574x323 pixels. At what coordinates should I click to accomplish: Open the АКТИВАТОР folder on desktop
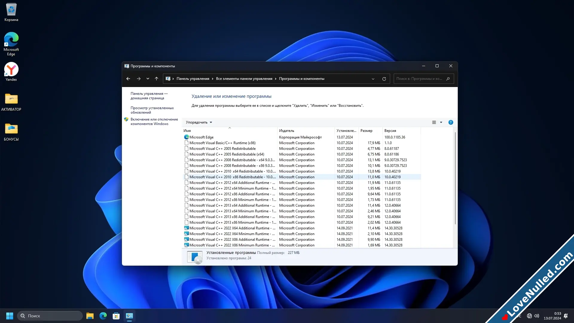(x=11, y=102)
